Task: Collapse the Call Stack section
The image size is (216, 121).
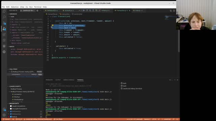Action: [x=8, y=69]
